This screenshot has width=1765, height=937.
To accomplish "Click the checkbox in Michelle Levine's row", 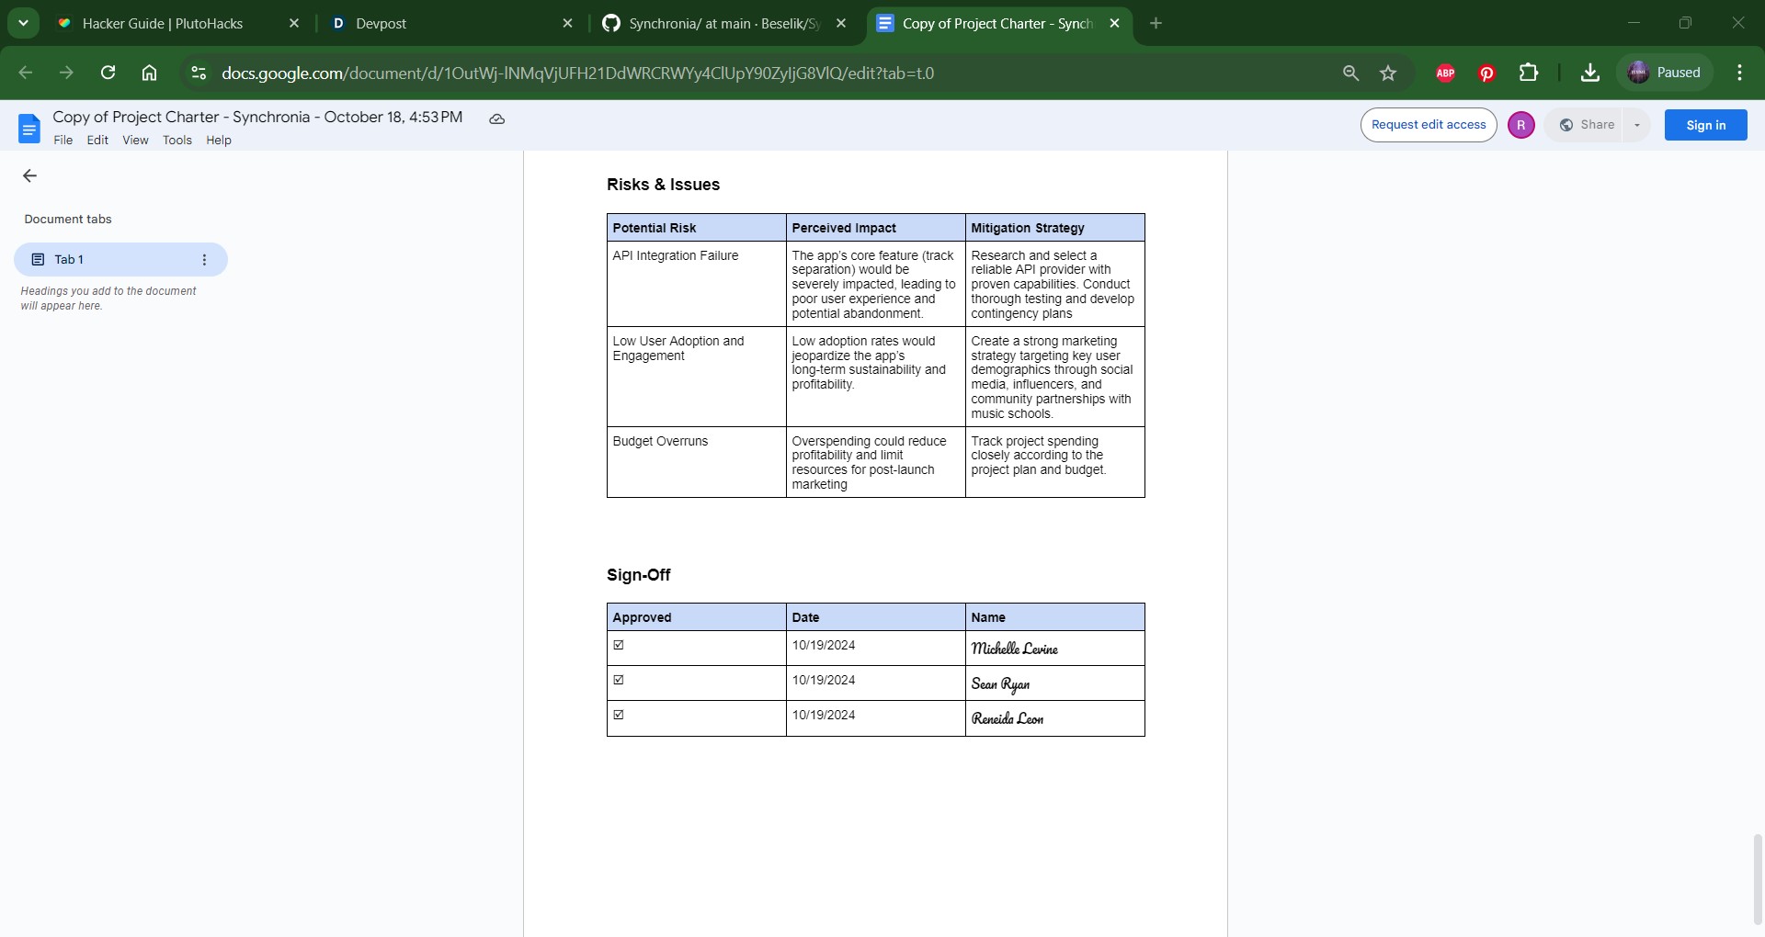I will pos(619,645).
